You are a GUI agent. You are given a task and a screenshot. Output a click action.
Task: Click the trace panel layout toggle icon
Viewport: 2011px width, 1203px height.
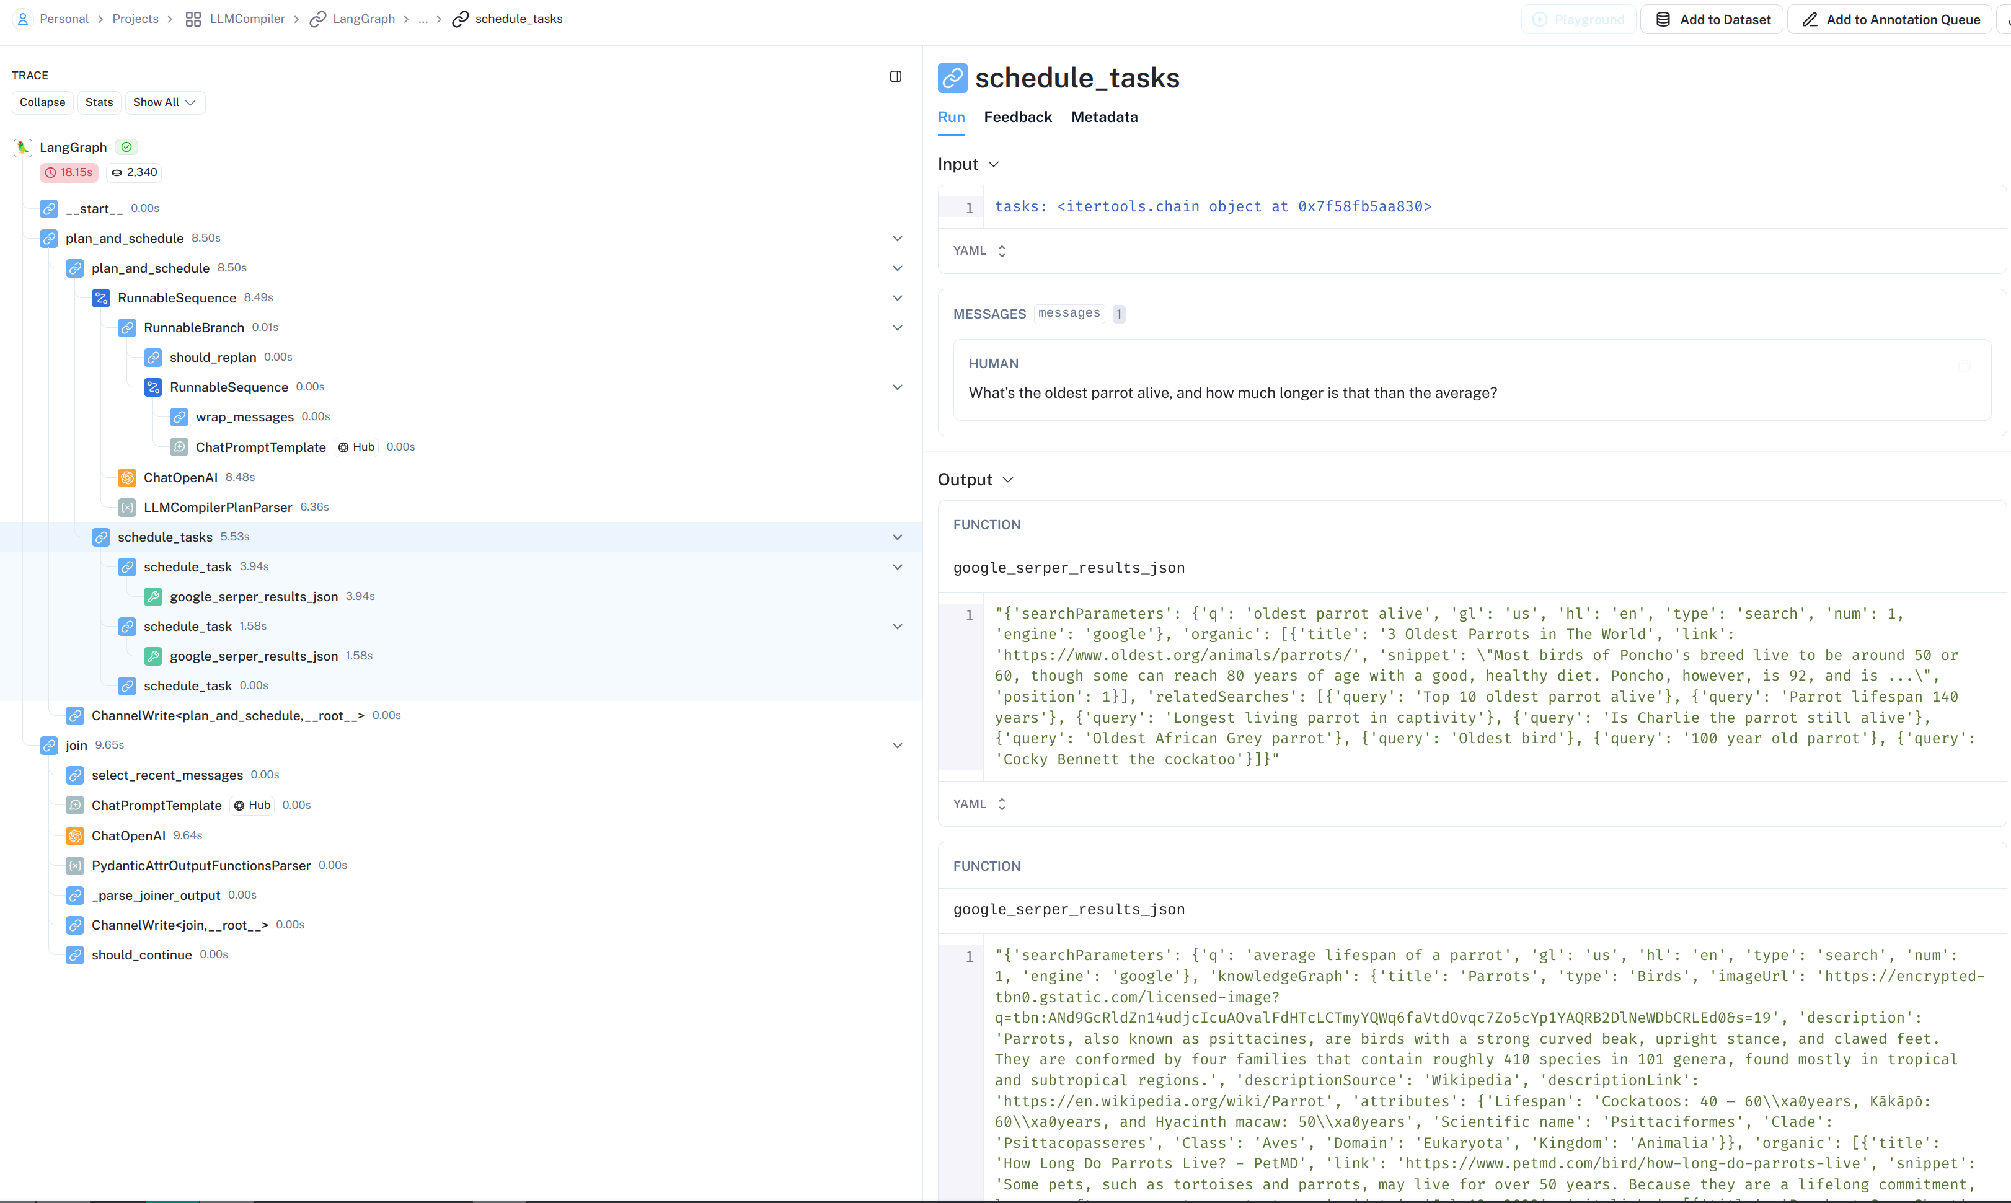[x=896, y=76]
